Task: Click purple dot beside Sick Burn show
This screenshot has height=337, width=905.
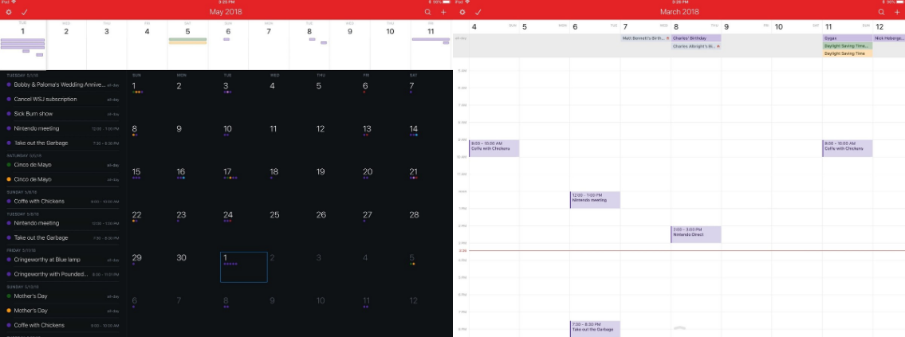Action: [x=9, y=114]
